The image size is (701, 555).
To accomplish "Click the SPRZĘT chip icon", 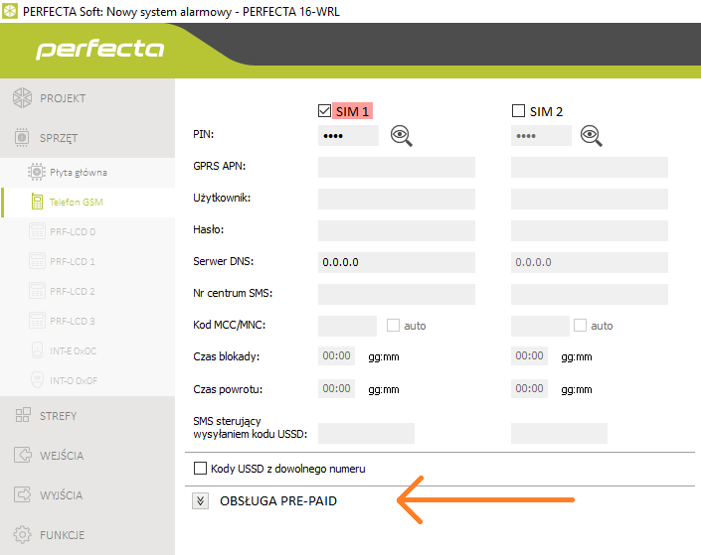I will (x=22, y=138).
